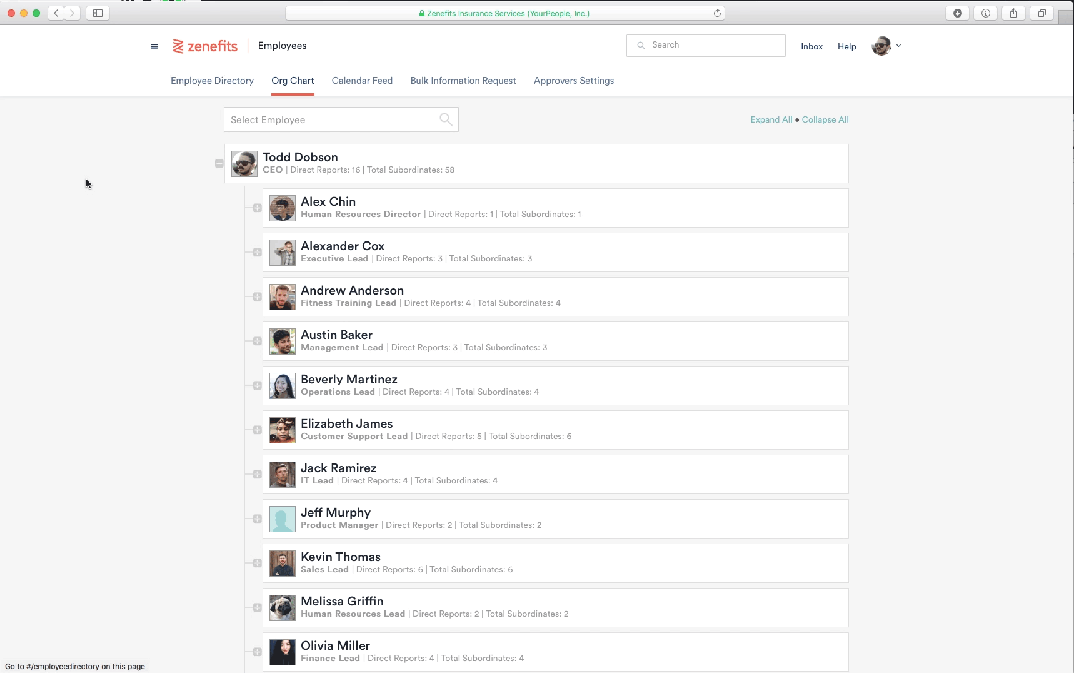Click the Zenefits logo

205,46
